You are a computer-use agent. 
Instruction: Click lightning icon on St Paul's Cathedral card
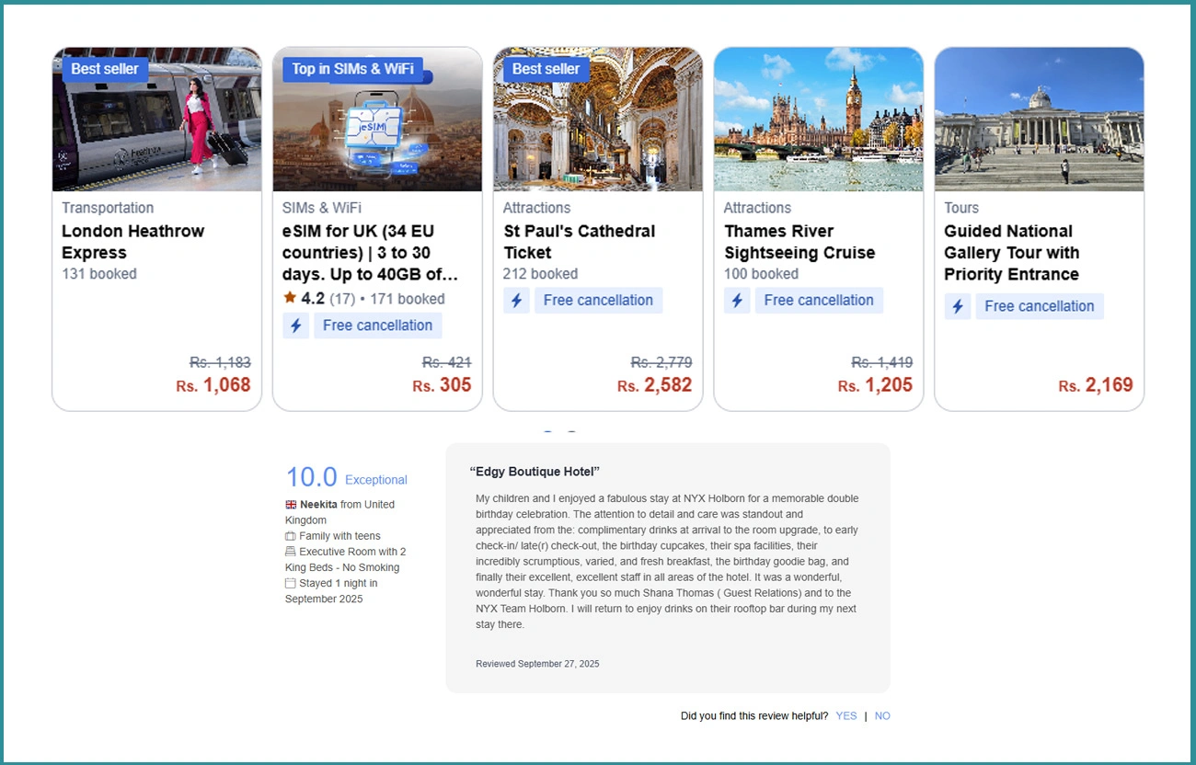tap(516, 301)
